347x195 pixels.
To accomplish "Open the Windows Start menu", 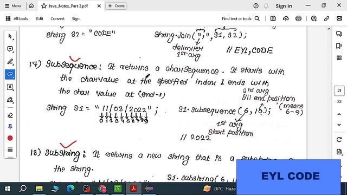I will click(8, 188).
